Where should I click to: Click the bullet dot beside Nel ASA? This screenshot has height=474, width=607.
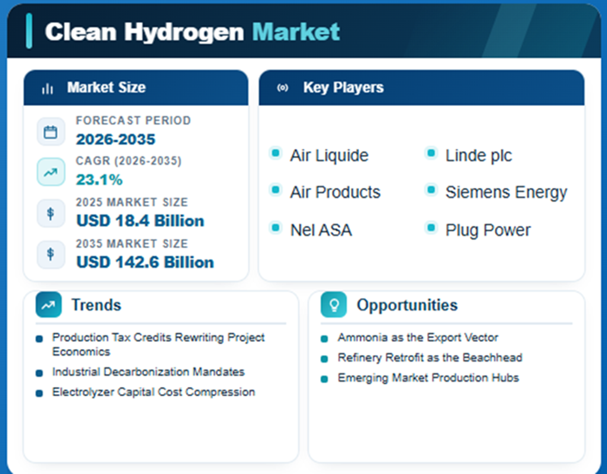click(x=276, y=227)
